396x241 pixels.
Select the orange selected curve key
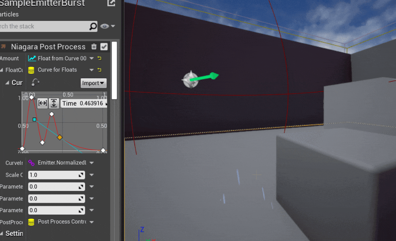coord(60,137)
